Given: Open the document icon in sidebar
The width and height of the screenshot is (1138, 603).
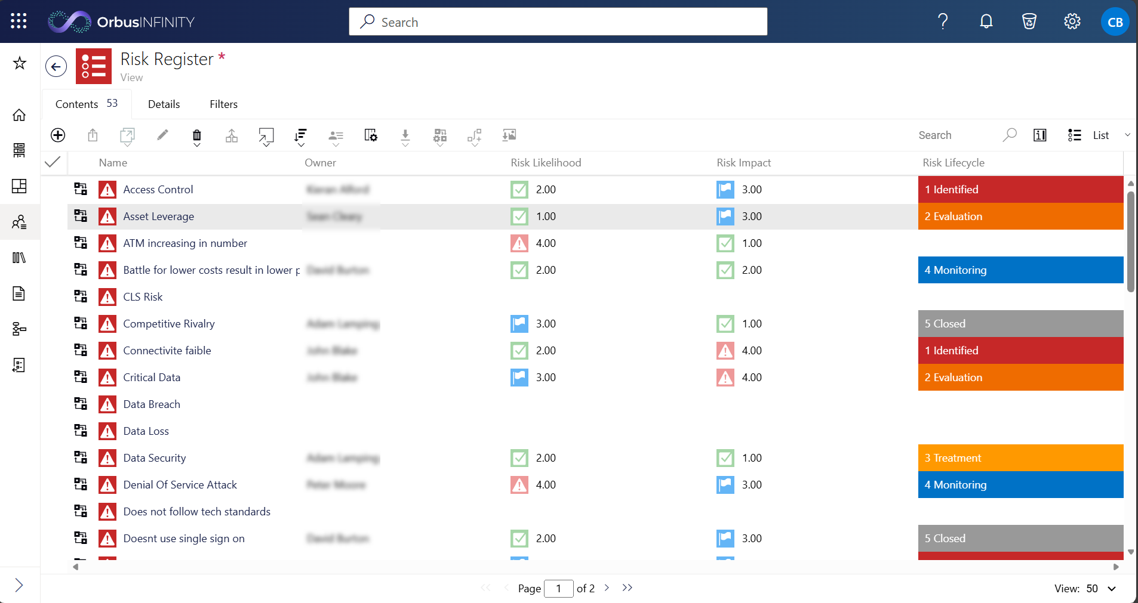Looking at the screenshot, I should (x=20, y=293).
